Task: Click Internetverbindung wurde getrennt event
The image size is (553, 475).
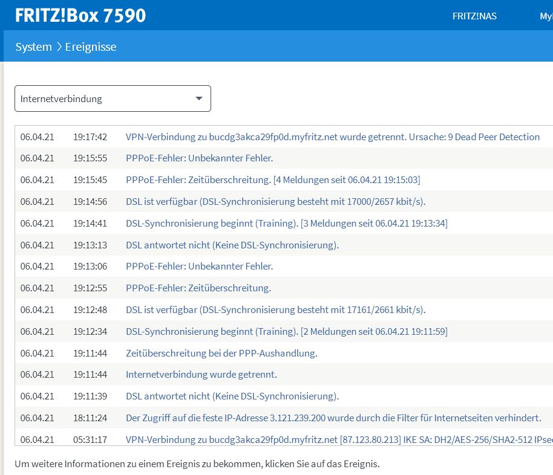Action: 201,375
